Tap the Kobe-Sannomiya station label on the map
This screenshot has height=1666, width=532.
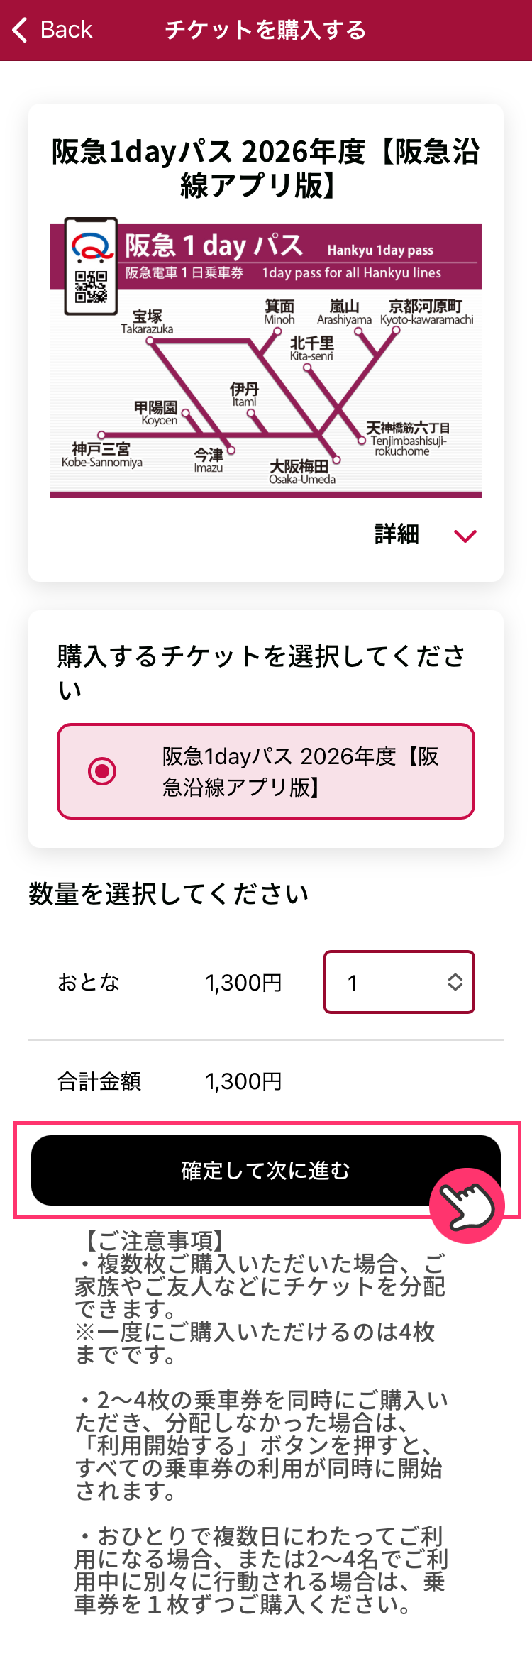point(101,455)
